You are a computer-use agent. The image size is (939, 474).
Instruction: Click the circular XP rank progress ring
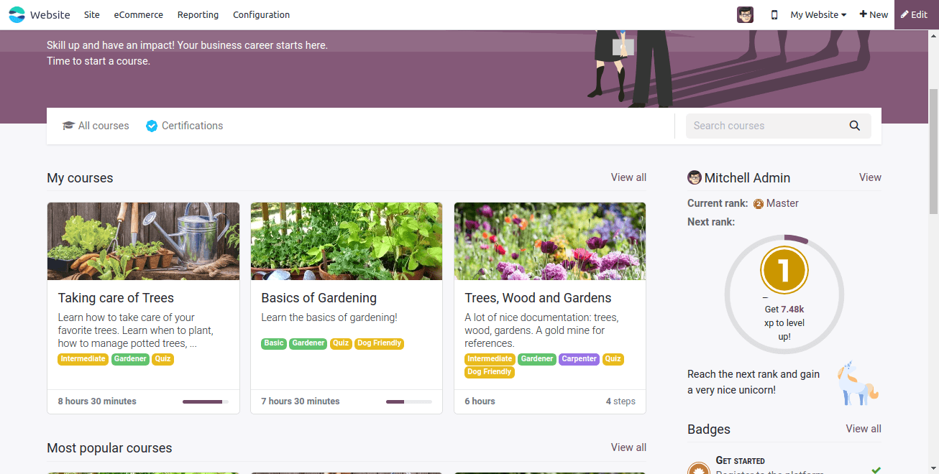tap(784, 294)
